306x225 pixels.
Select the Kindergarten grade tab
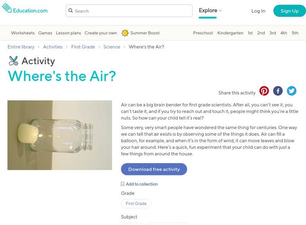tap(230, 33)
